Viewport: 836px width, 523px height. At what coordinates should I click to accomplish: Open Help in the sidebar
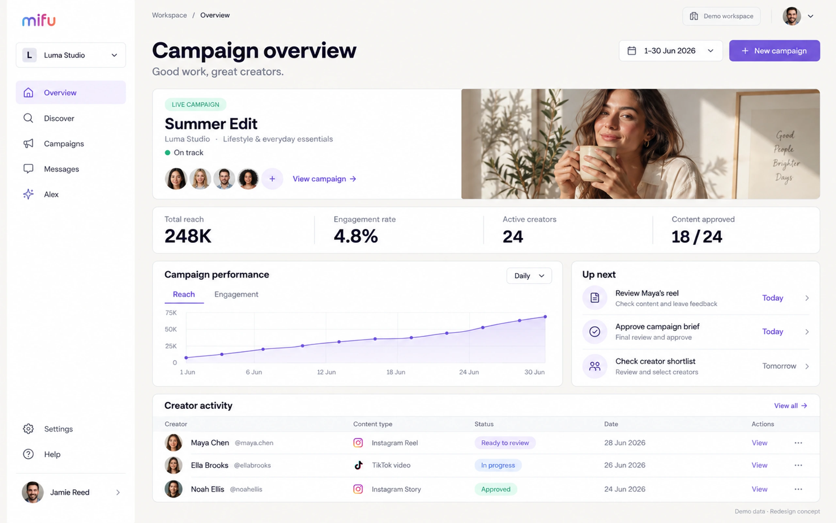(71, 454)
